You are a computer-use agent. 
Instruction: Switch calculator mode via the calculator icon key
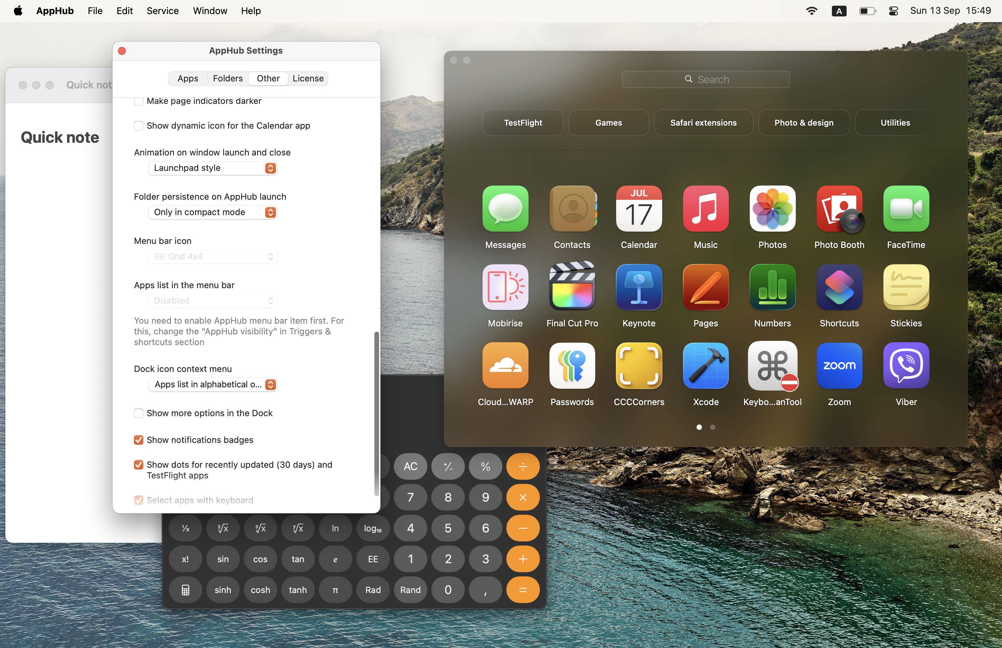[186, 590]
